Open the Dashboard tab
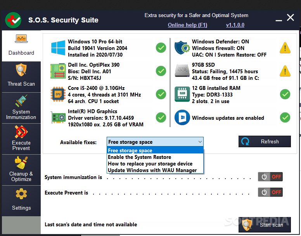 pos(21,46)
